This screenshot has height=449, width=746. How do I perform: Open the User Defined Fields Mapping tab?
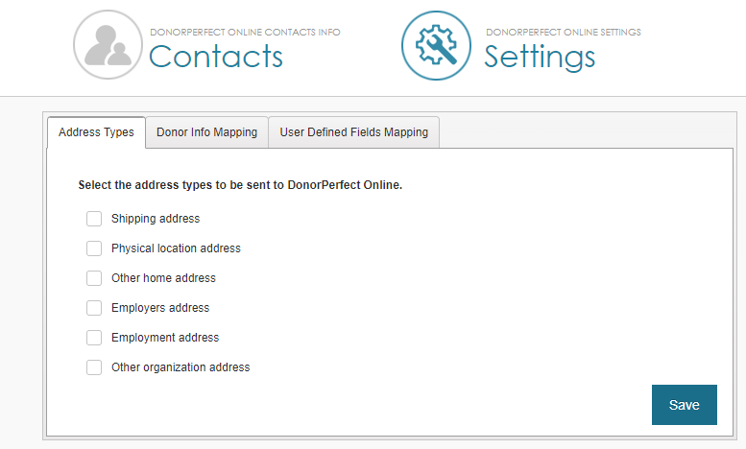tap(354, 132)
